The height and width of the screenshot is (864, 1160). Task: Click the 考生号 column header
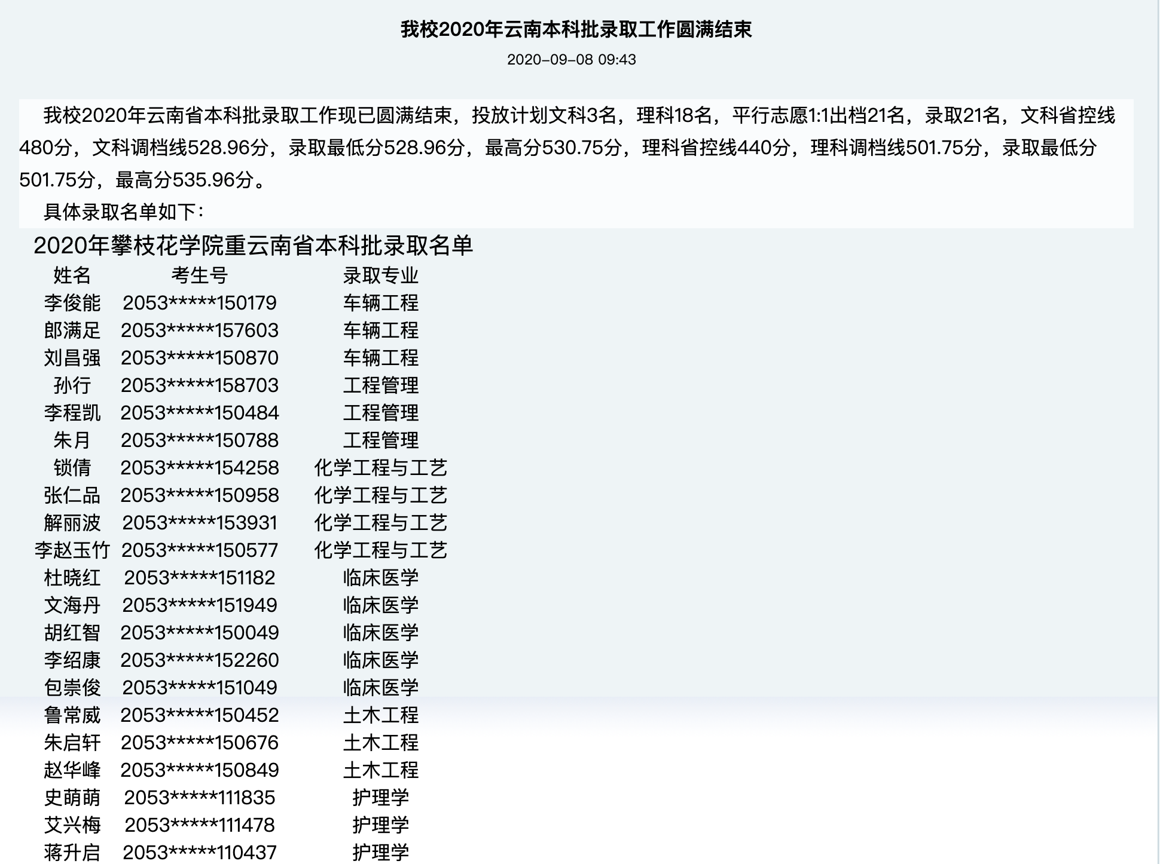click(x=200, y=275)
